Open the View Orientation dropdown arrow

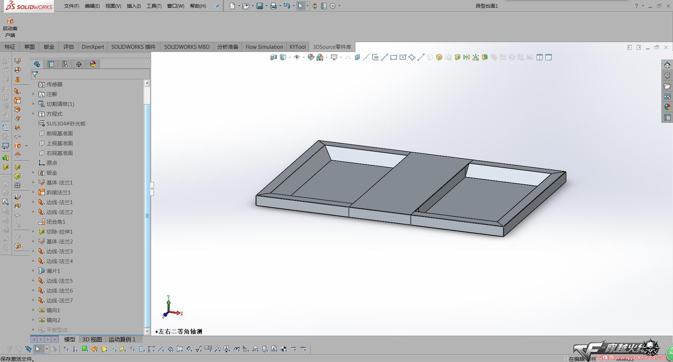(290, 57)
